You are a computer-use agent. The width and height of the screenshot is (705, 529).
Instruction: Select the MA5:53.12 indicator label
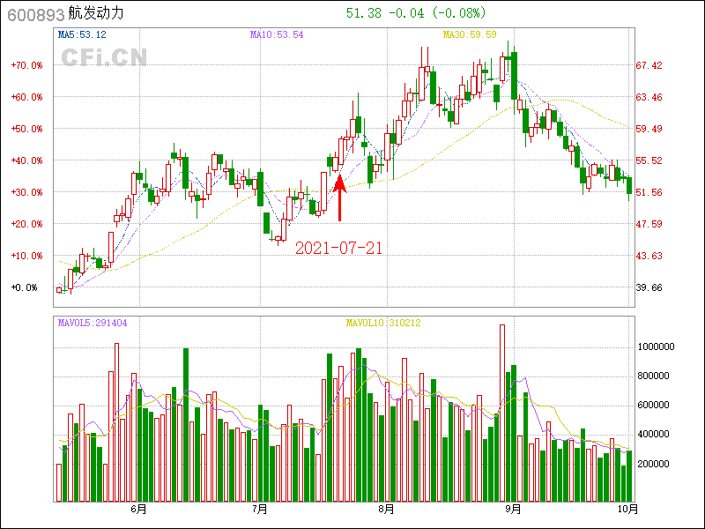(82, 35)
